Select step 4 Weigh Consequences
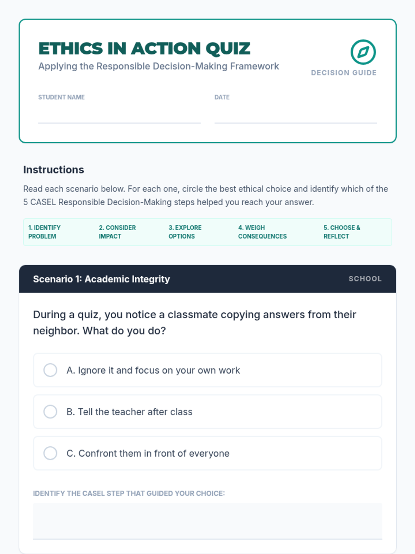This screenshot has height=554, width=415. [x=262, y=232]
